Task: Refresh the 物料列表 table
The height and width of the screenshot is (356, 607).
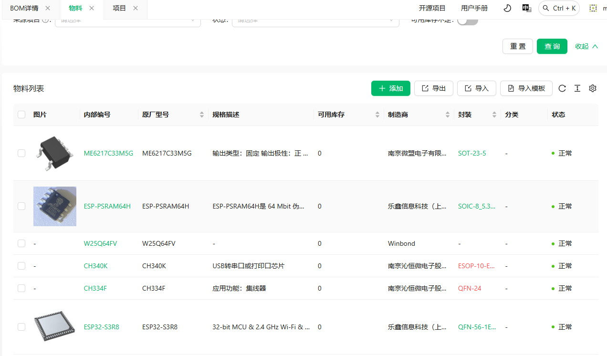Action: 562,88
